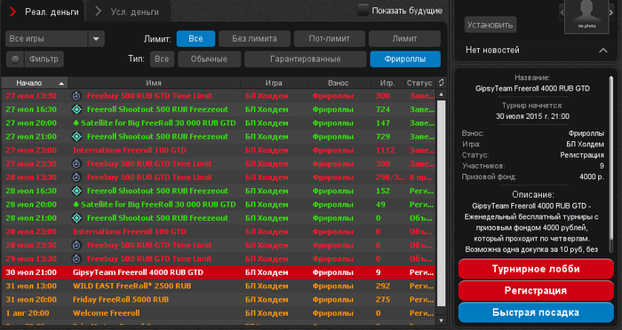Screen dimensions: 622x330
Task: Click the tournament list vertical scrollbar thumb
Action: click(441, 203)
